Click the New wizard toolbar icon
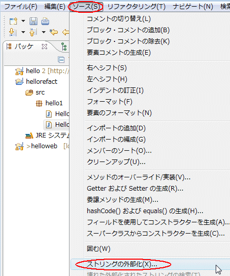Image resolution: width=230 pixels, height=276 pixels. click(13, 21)
